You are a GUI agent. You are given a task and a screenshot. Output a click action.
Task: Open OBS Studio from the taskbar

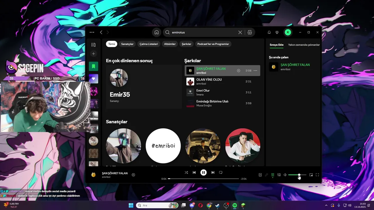pyautogui.click(x=226, y=205)
